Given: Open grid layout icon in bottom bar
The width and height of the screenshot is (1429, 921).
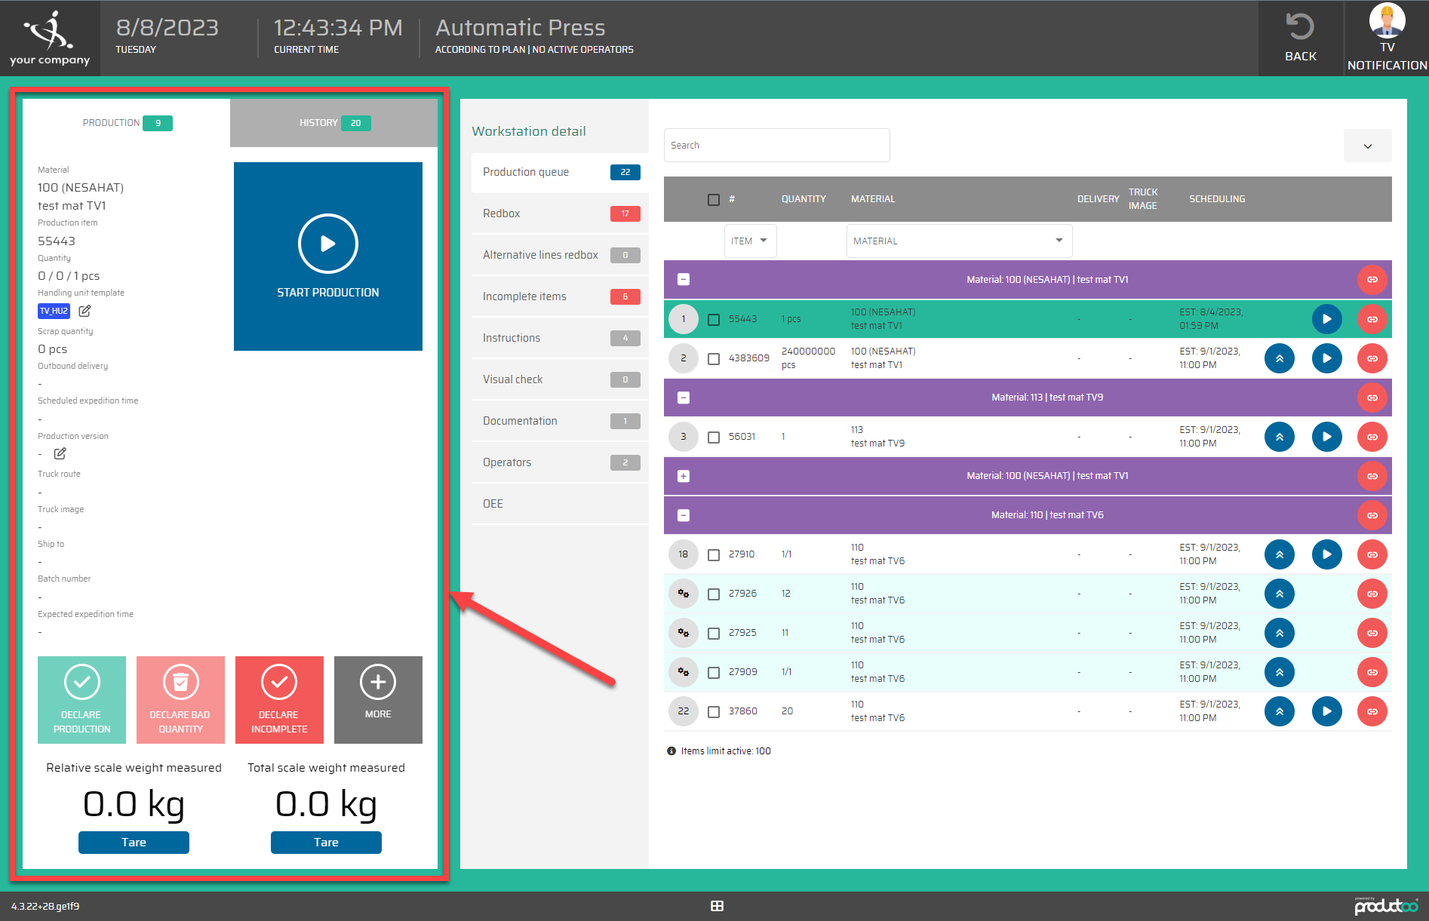Looking at the screenshot, I should click(717, 906).
